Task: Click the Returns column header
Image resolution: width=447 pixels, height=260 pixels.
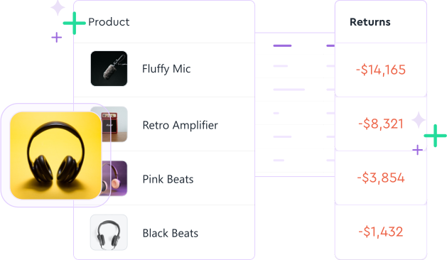Action: pos(370,22)
